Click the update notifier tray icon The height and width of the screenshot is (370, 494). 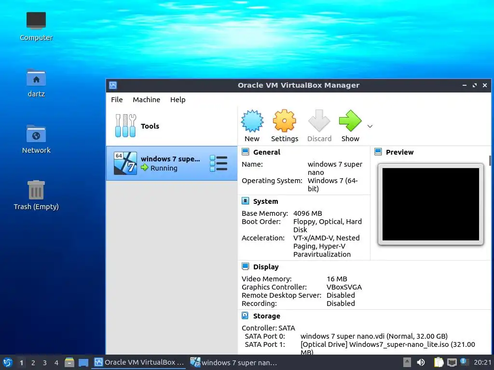[464, 362]
